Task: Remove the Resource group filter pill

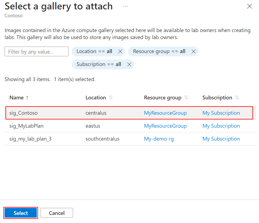Action: pyautogui.click(x=193, y=51)
